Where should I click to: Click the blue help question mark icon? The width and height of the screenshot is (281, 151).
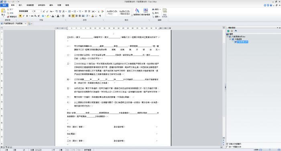click(271, 5)
